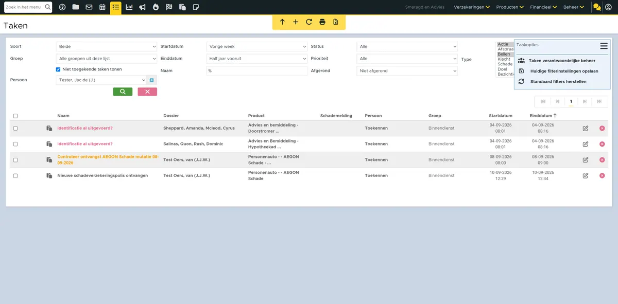Check the Sheppard, Amanda, Mcleod, Cyrus task row
Screen dimensions: 618x304
coord(15,128)
